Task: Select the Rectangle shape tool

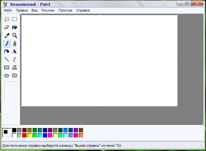Action: pos(7,68)
